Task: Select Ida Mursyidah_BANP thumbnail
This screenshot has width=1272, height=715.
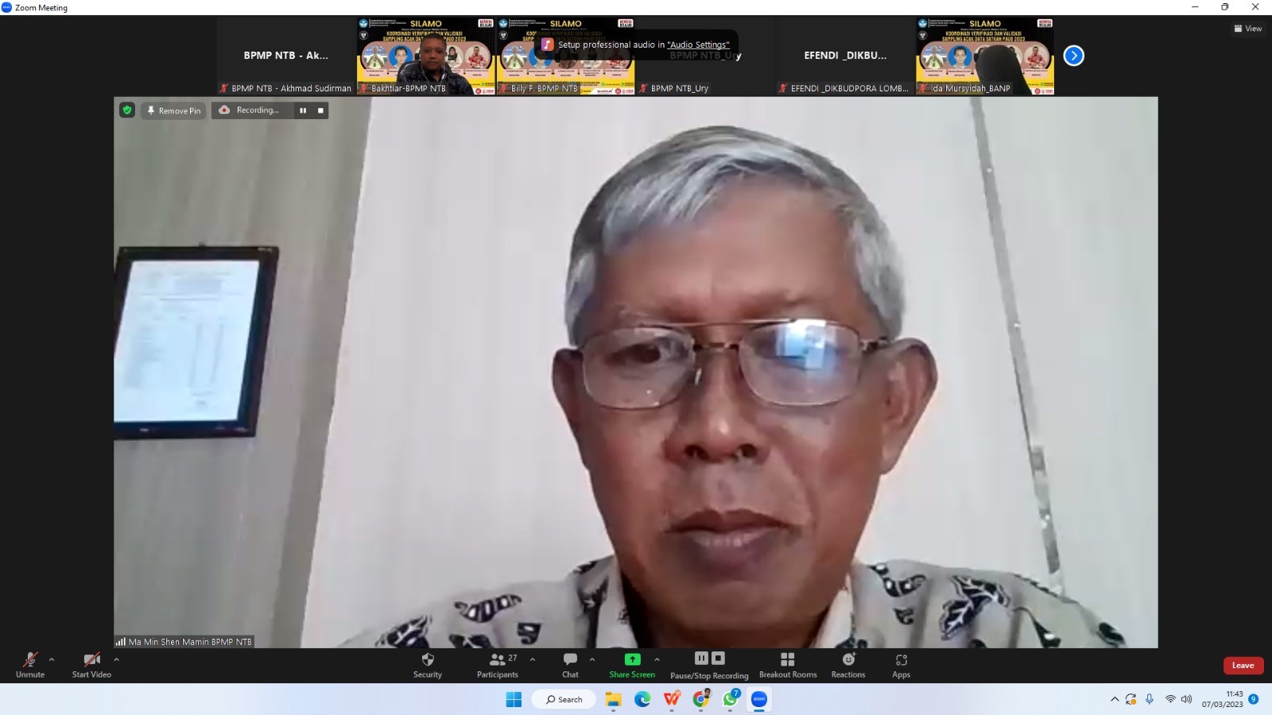Action: (x=986, y=56)
